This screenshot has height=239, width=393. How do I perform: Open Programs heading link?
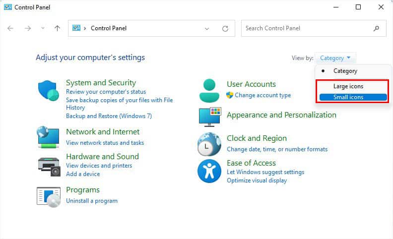point(83,190)
